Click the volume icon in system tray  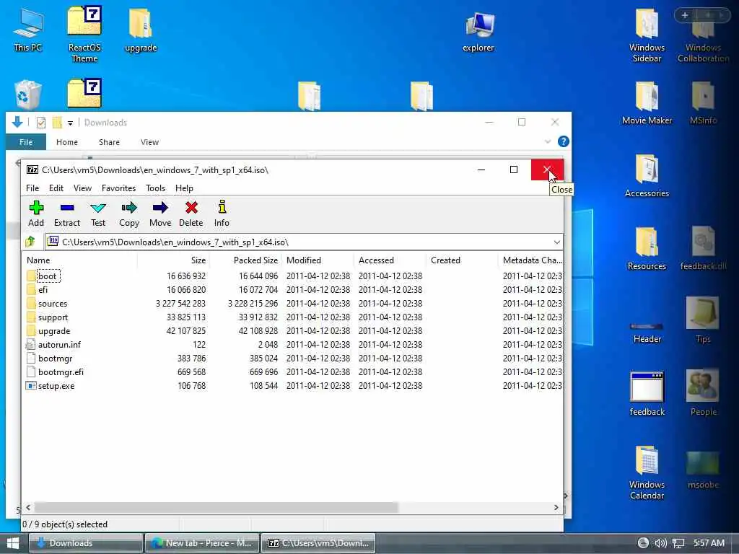click(660, 543)
